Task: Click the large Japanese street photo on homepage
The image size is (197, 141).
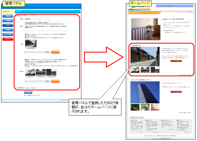Action: tap(145, 56)
